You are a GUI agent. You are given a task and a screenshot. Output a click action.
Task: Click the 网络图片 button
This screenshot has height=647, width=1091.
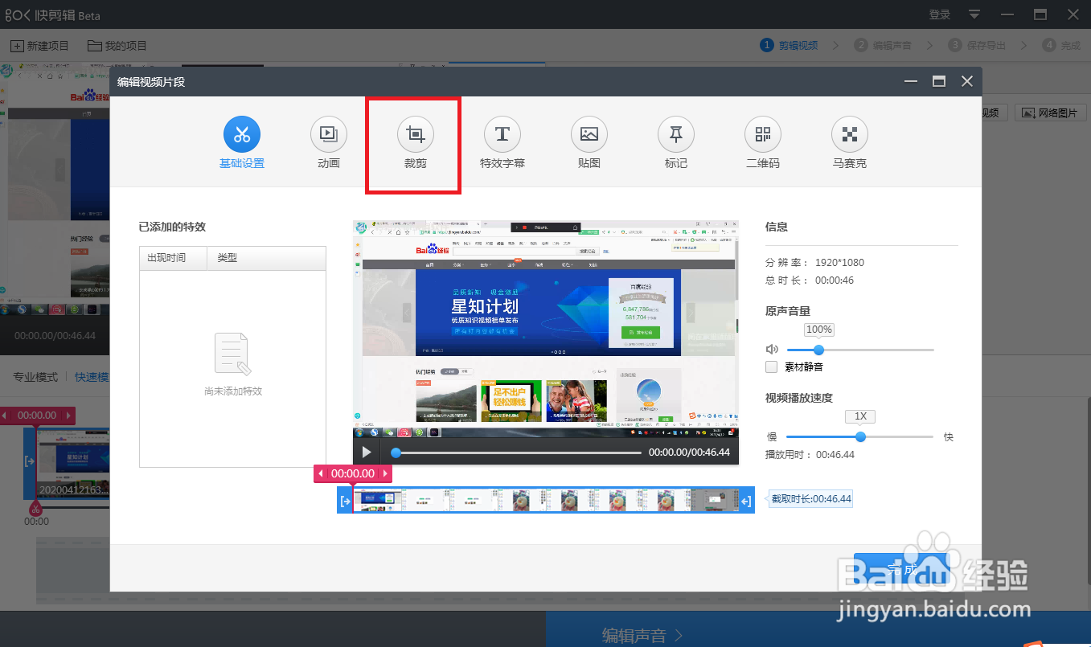[x=1049, y=113]
